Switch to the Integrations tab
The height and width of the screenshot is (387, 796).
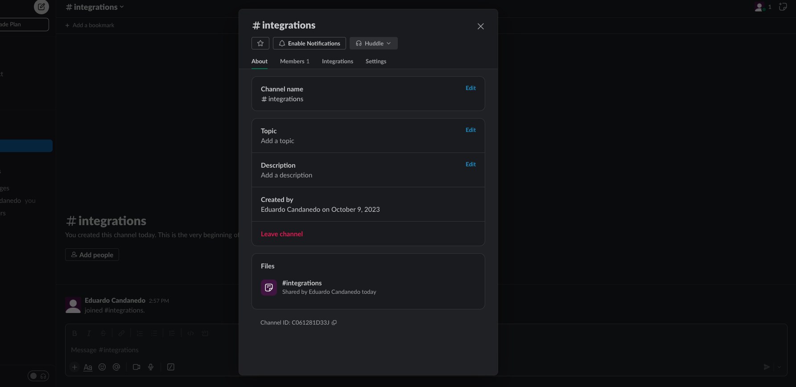[337, 62]
